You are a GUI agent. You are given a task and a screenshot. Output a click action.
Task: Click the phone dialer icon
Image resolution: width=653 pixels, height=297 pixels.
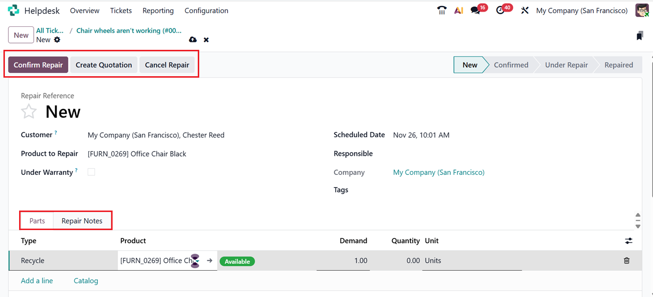tap(442, 10)
